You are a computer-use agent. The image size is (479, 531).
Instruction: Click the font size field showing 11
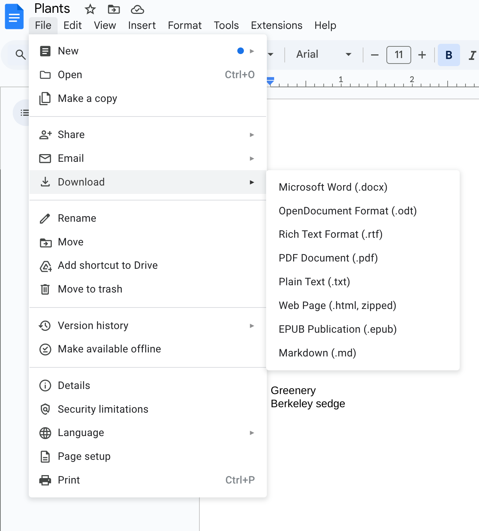click(x=398, y=55)
